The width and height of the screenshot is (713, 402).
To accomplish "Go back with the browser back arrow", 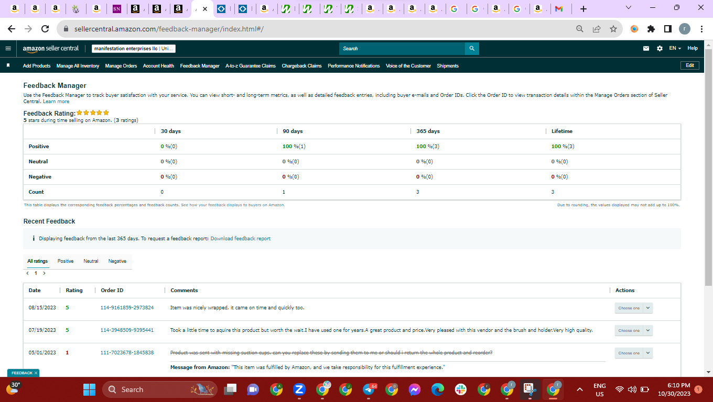I will [x=12, y=29].
